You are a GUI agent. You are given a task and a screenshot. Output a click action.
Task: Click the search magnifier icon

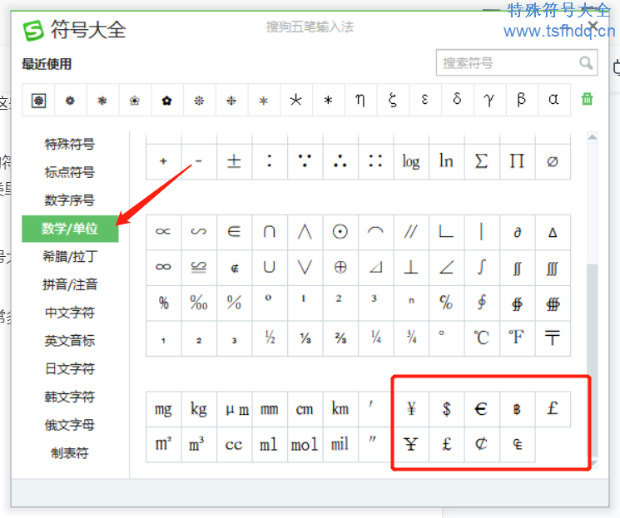click(586, 63)
